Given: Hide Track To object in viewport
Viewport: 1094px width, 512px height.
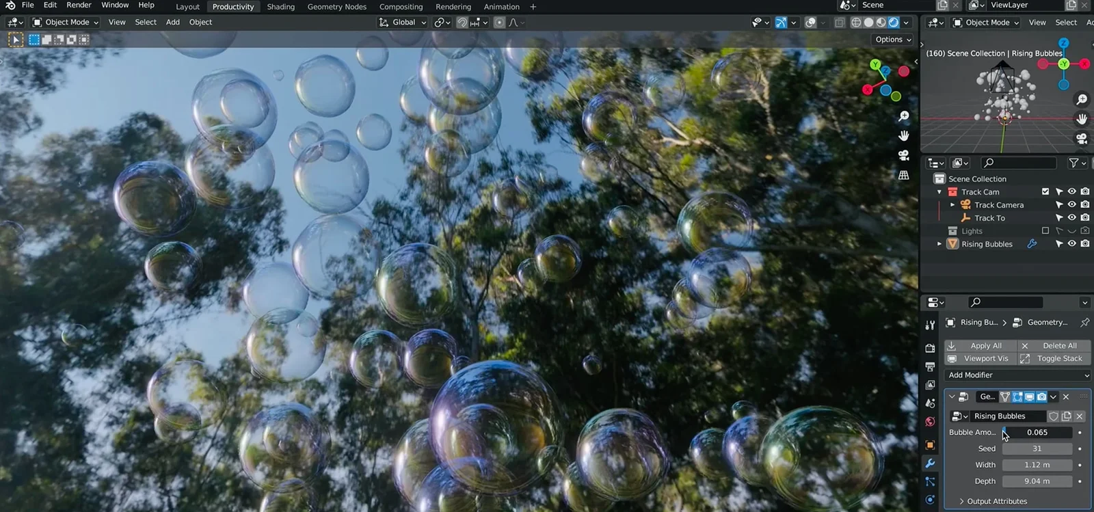Looking at the screenshot, I should 1072,218.
